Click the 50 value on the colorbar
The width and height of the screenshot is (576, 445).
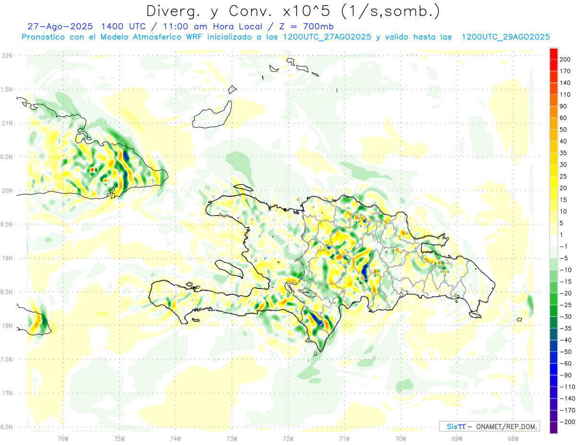(563, 130)
